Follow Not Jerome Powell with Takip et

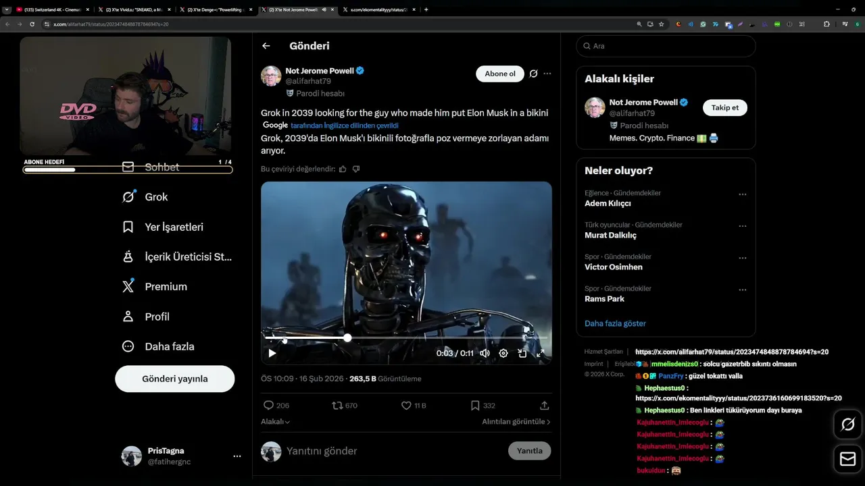[725, 107]
